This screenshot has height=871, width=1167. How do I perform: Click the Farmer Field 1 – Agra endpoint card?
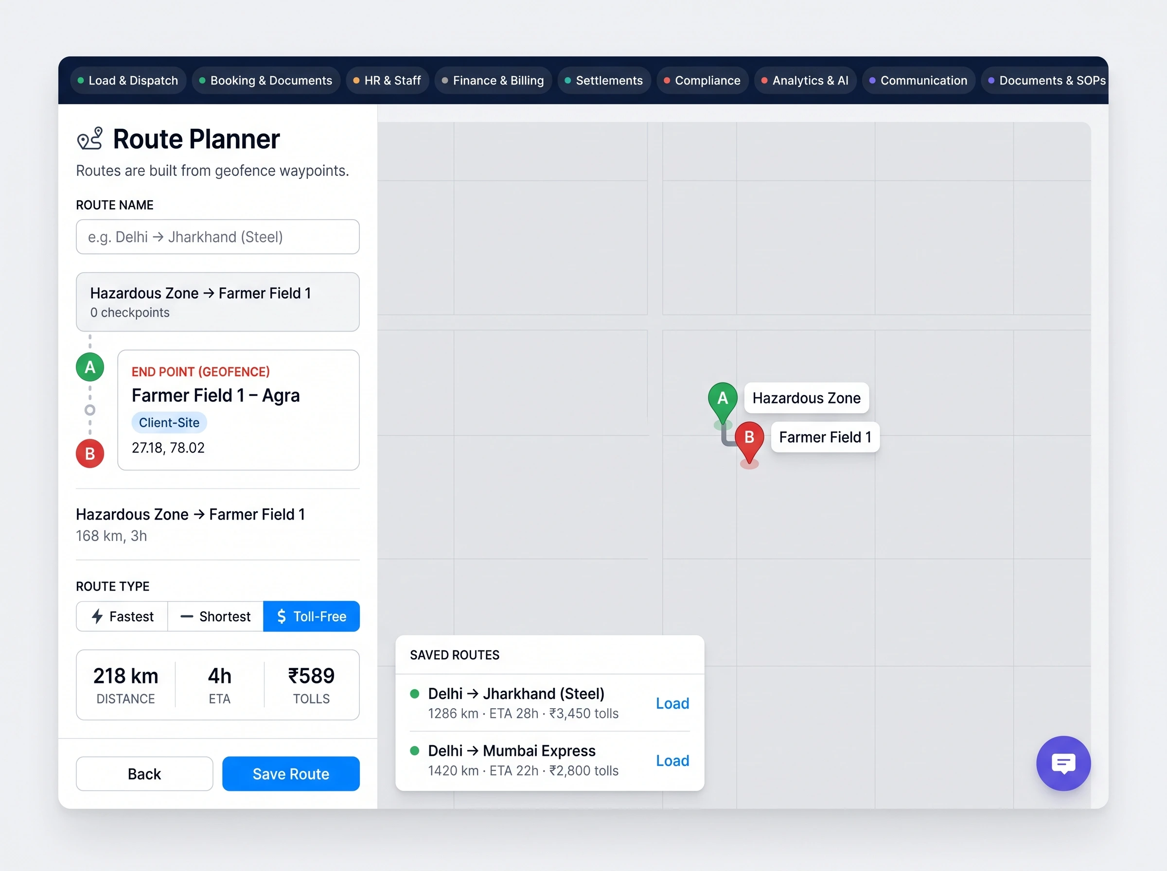[238, 410]
